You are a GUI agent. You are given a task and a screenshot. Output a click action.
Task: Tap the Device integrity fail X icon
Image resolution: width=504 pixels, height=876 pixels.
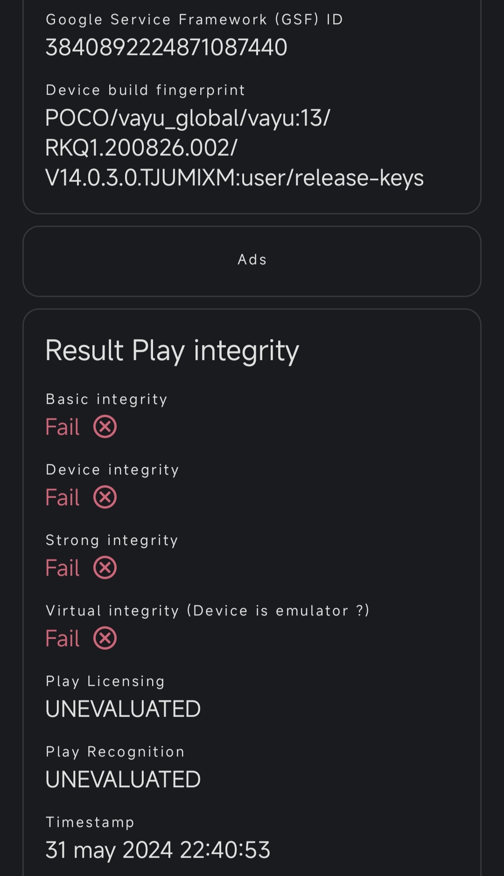click(x=105, y=497)
